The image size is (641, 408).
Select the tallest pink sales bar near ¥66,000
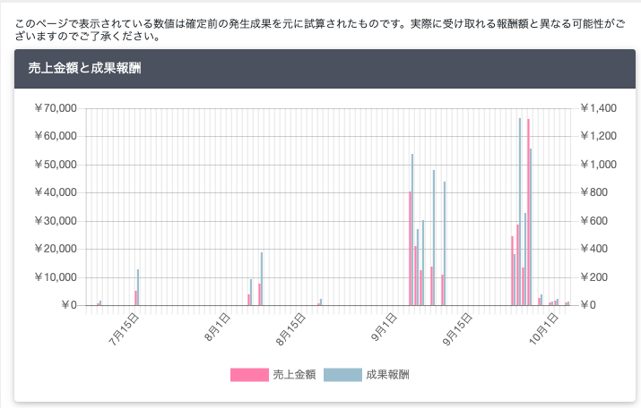[528, 212]
